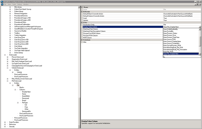Open the Tools menu
This screenshot has height=129, width=202.
(x=14, y=4)
